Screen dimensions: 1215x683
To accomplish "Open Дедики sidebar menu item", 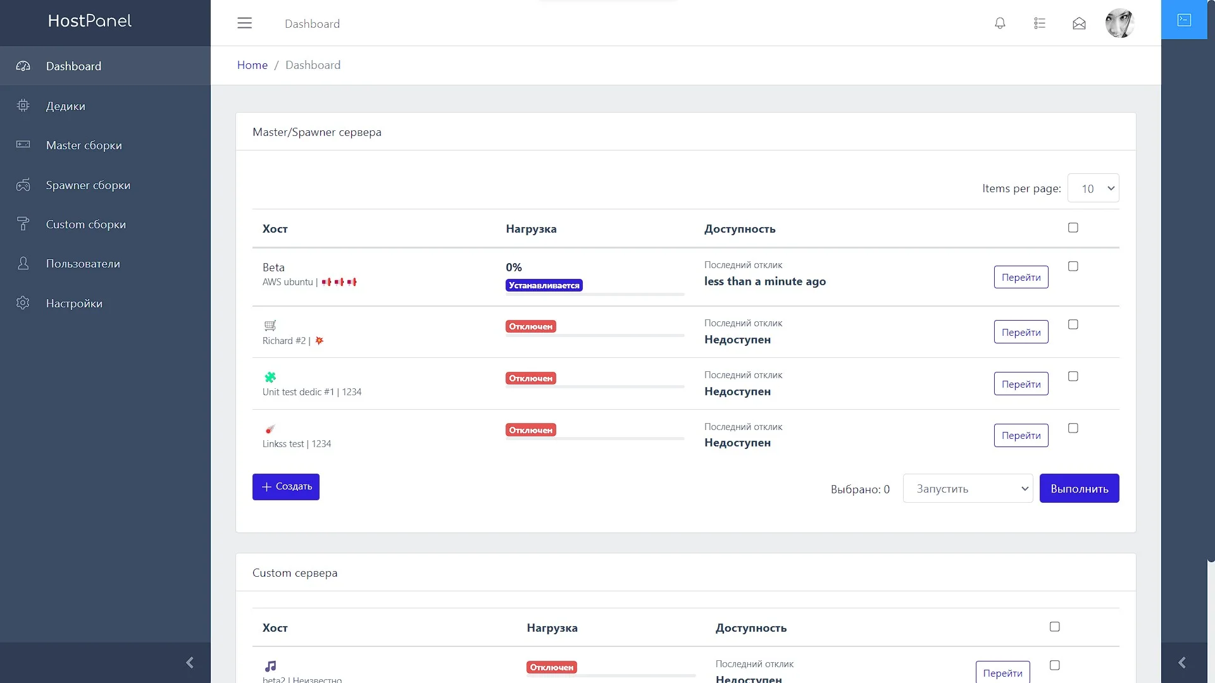I will pyautogui.click(x=66, y=106).
